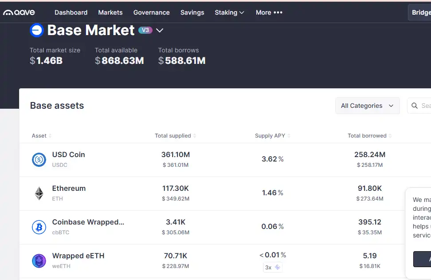Click the Base Market logo icon

36,30
